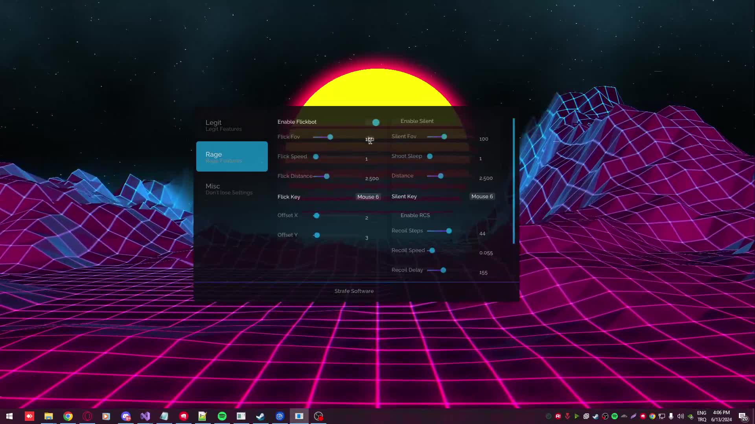Open Opera GX browser from the taskbar
755x424 pixels.
87,416
